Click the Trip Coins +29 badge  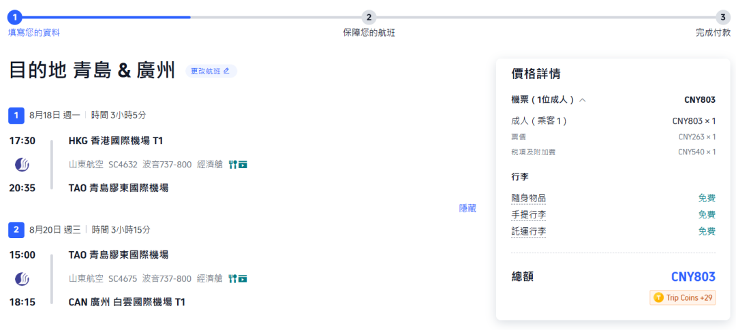coord(683,297)
